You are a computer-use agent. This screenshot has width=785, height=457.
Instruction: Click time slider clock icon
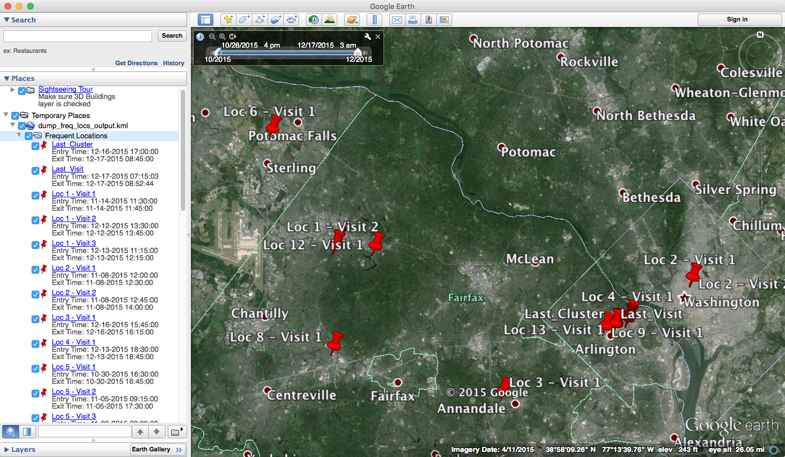click(200, 37)
